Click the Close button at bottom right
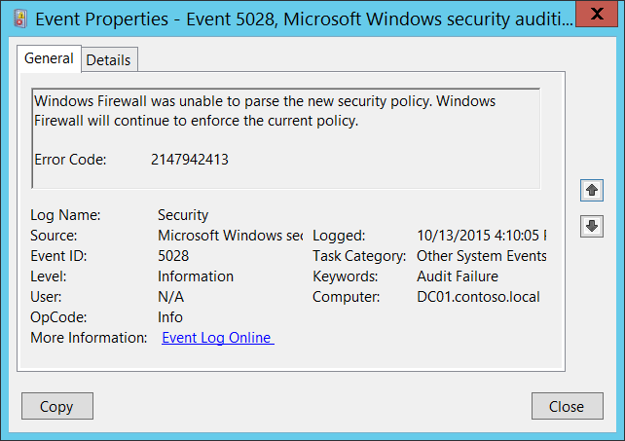The image size is (625, 441). 567,407
